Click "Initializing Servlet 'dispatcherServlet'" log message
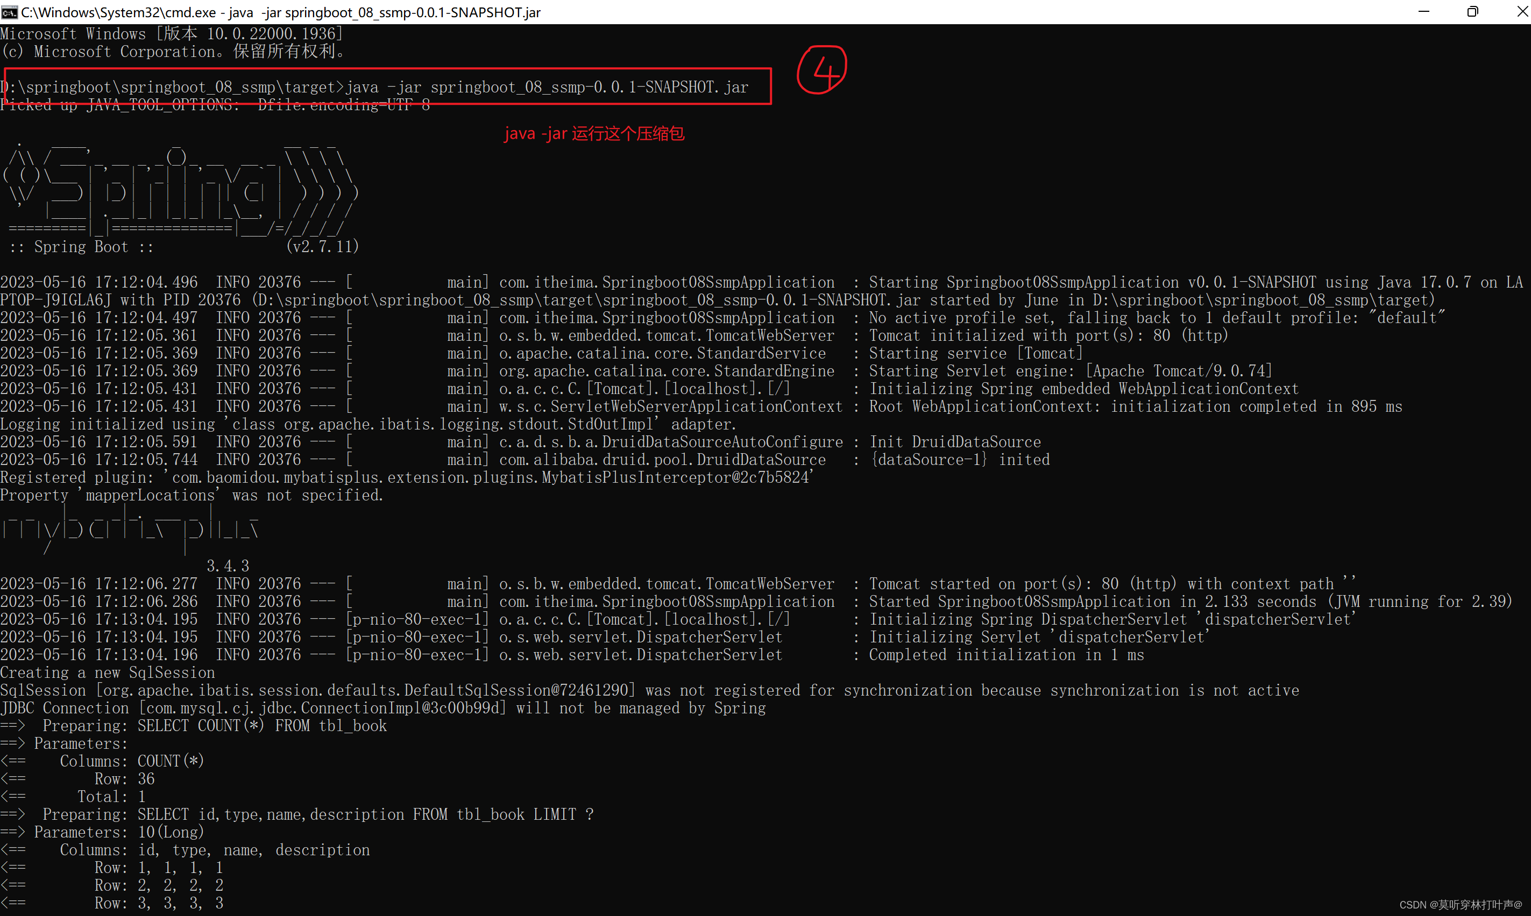Viewport: 1531px width, 916px height. click(x=1039, y=637)
